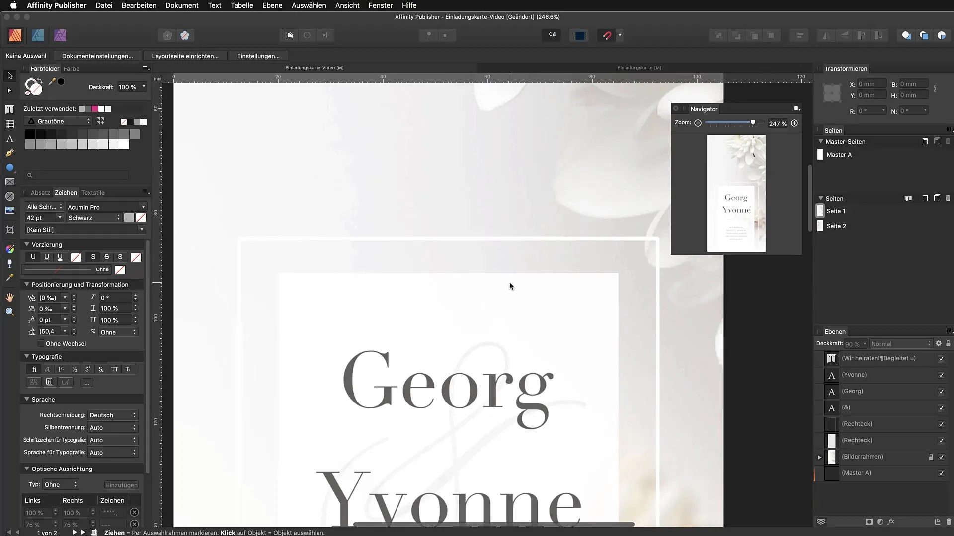
Task: Open the Rechtschreibung Deutsch dropdown
Action: (x=113, y=415)
